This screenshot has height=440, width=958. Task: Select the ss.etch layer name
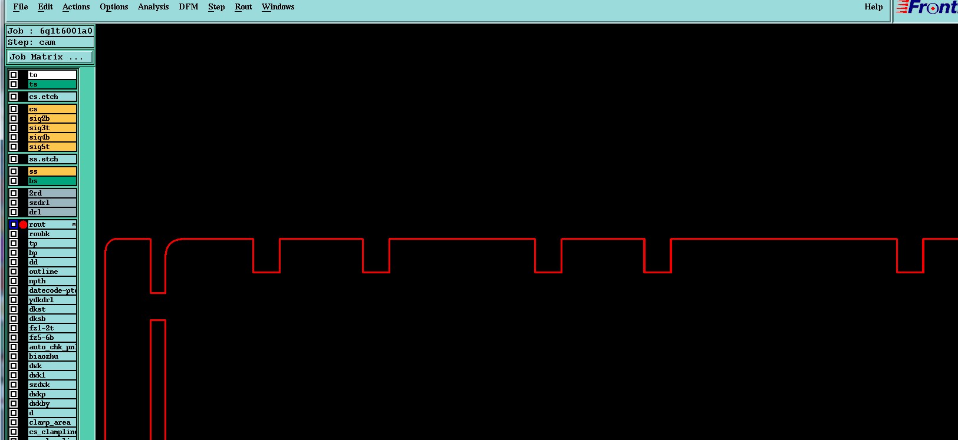52,159
